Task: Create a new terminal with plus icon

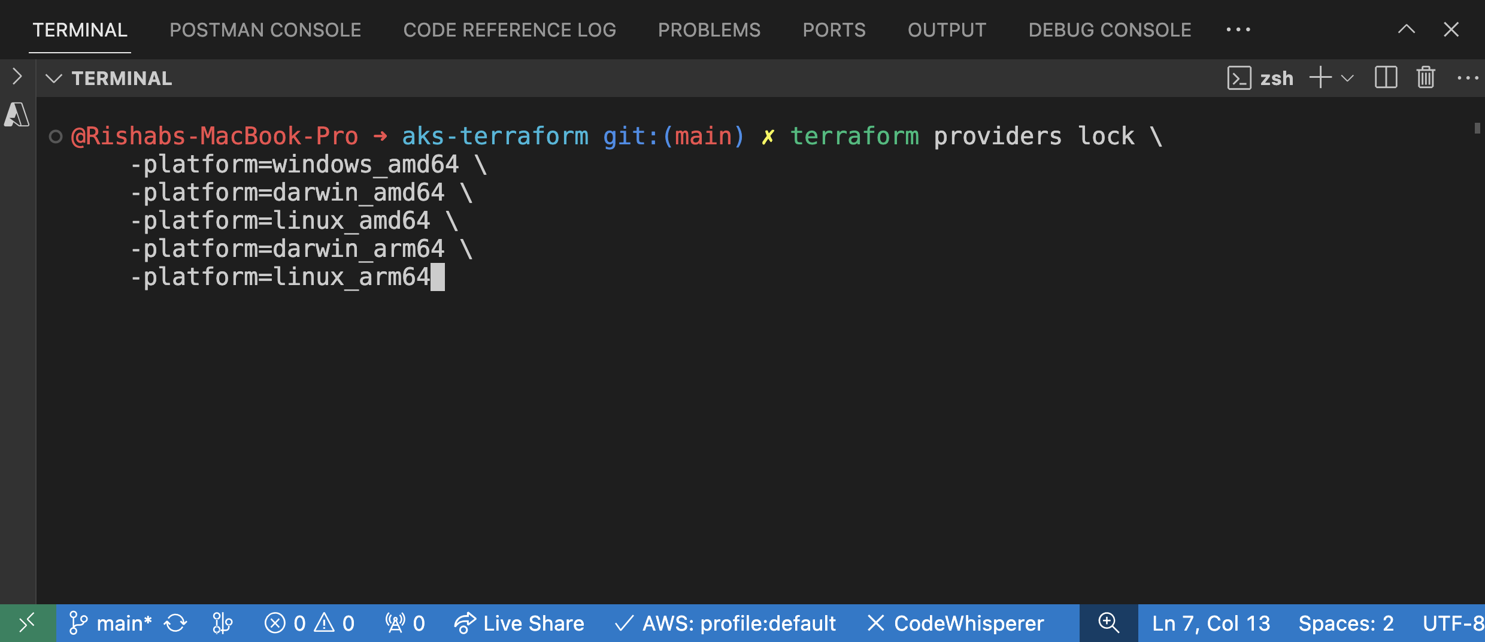Action: 1320,78
